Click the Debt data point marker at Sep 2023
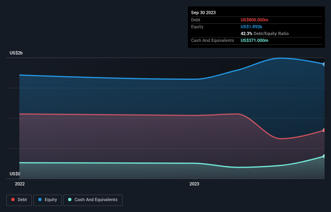Image resolution: width=331 pixels, height=212 pixels. click(x=324, y=130)
